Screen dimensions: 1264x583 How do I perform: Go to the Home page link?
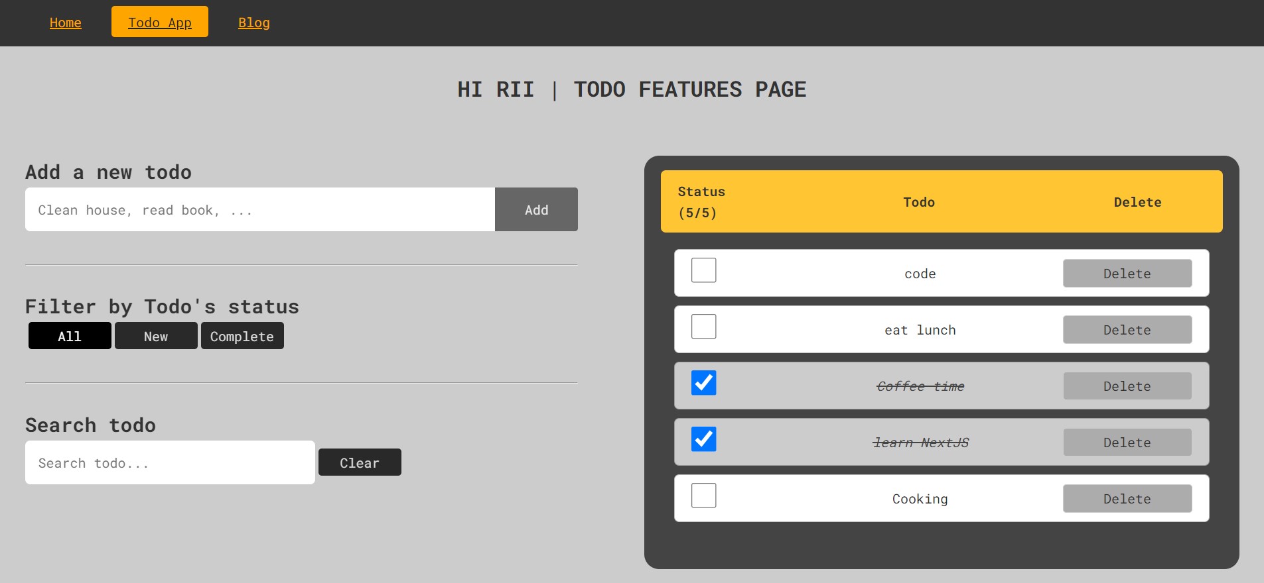66,23
